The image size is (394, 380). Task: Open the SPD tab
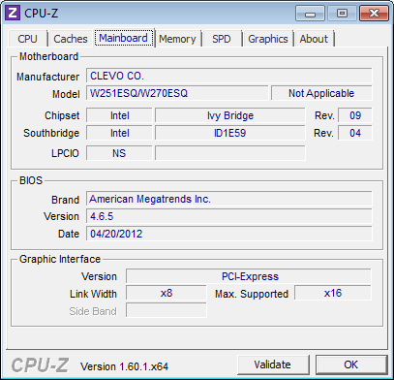[x=222, y=39]
